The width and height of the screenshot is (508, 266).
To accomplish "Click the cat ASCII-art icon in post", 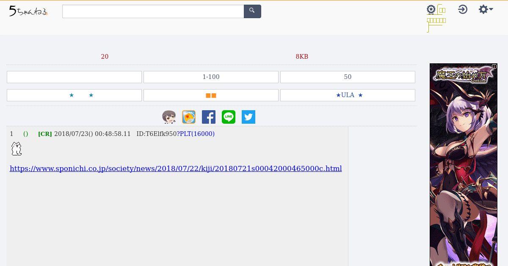I will coord(16,149).
